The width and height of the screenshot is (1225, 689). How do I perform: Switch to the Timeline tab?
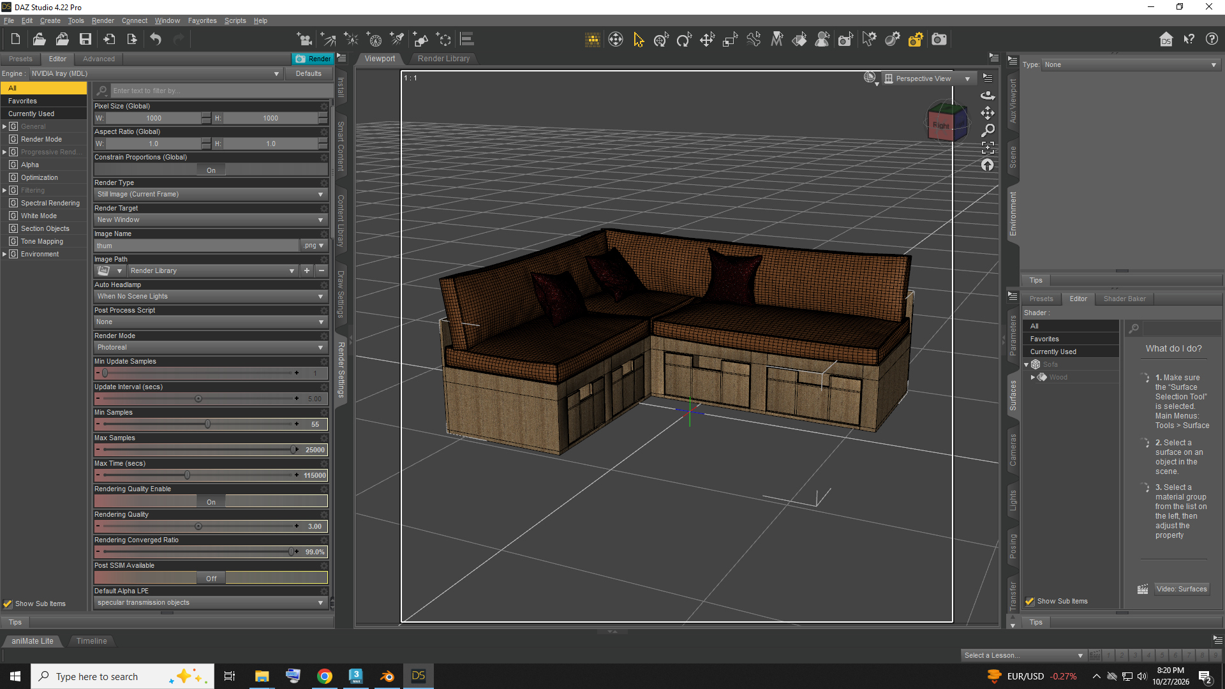[92, 641]
